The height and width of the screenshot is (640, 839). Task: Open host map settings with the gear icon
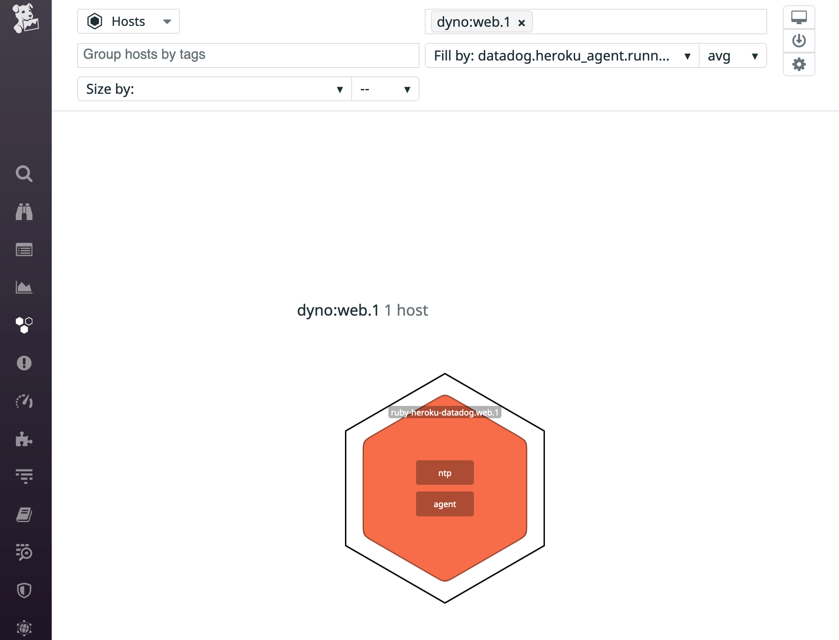(x=799, y=64)
